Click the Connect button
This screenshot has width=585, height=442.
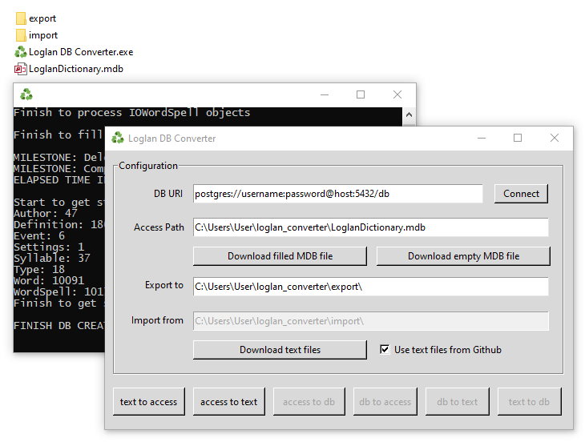tap(521, 194)
